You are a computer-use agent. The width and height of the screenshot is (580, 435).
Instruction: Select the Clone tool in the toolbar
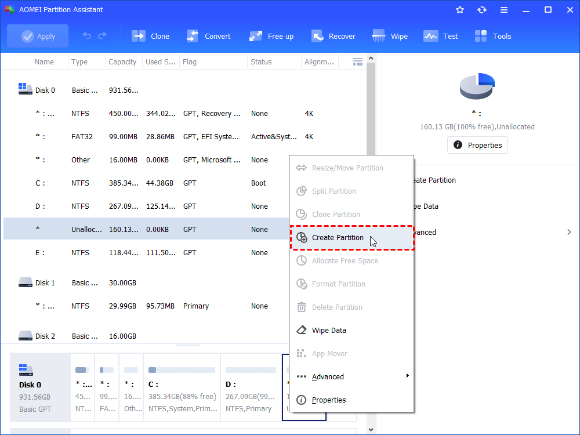click(x=150, y=35)
